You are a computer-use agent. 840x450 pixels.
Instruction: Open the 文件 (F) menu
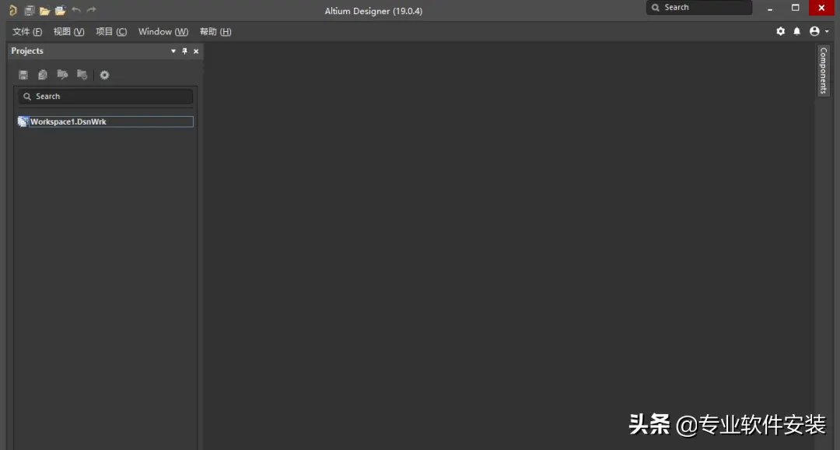(27, 32)
